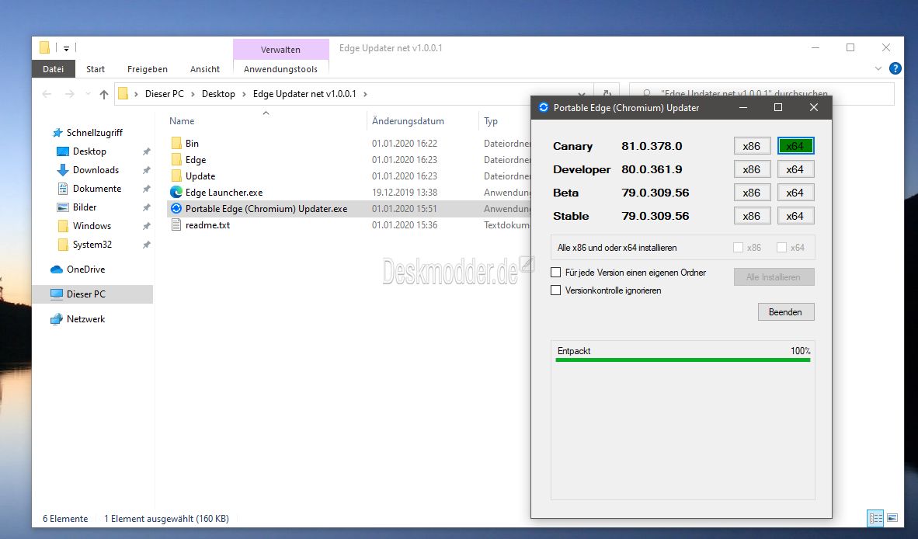The image size is (918, 539).
Task: Select the Downloads quick access icon
Action: 63,170
